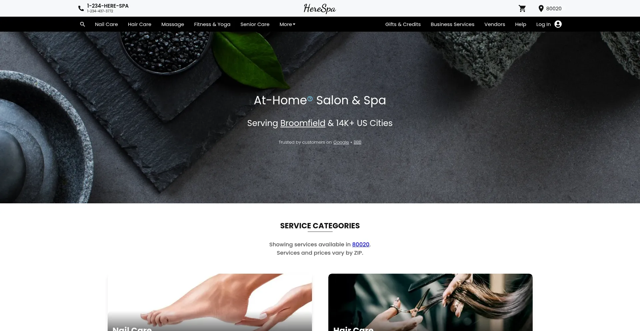Click the Broomfield city link
The image size is (640, 331).
pos(303,123)
